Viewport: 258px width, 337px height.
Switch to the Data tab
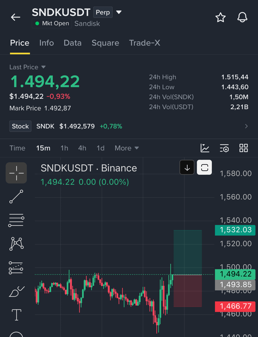tap(73, 43)
